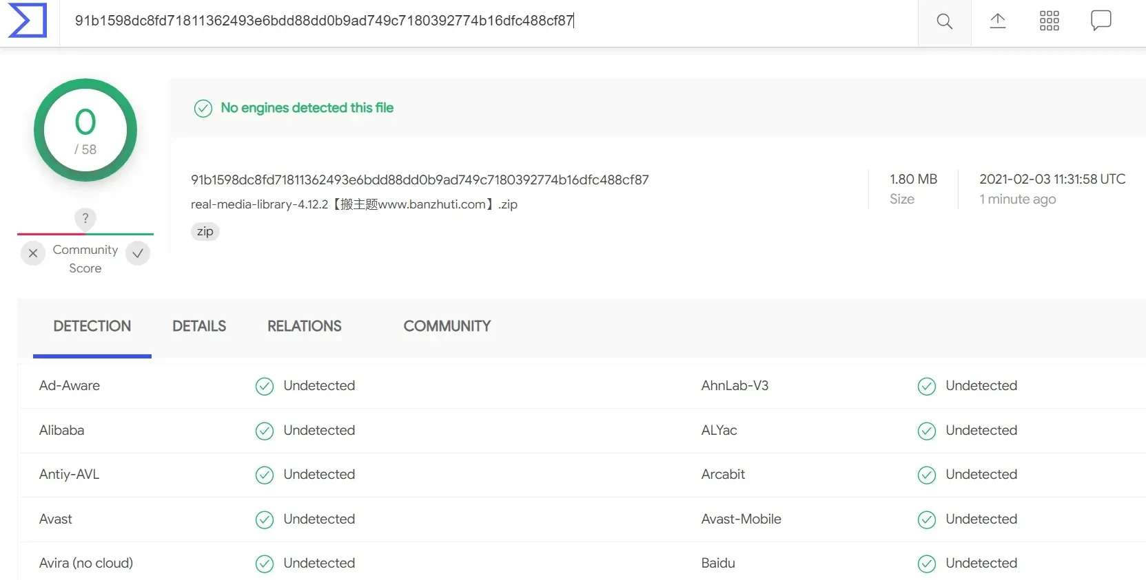Click the zip file type tag
This screenshot has height=580, width=1146.
point(205,231)
